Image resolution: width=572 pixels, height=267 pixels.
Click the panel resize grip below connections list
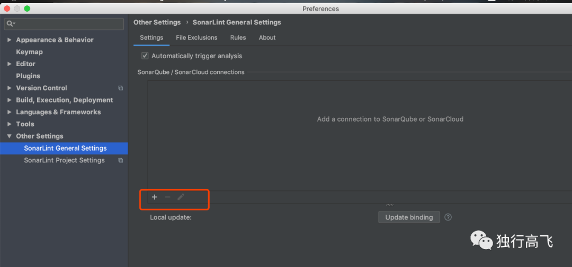(x=390, y=205)
